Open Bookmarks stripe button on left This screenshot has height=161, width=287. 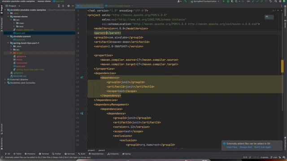(2, 144)
